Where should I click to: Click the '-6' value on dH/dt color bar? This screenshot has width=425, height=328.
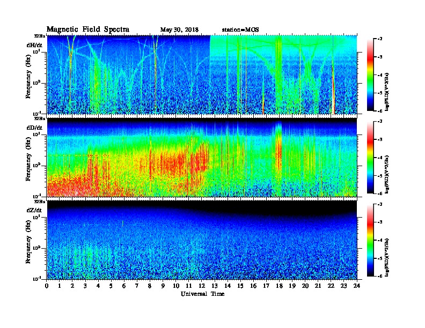[x=380, y=111]
